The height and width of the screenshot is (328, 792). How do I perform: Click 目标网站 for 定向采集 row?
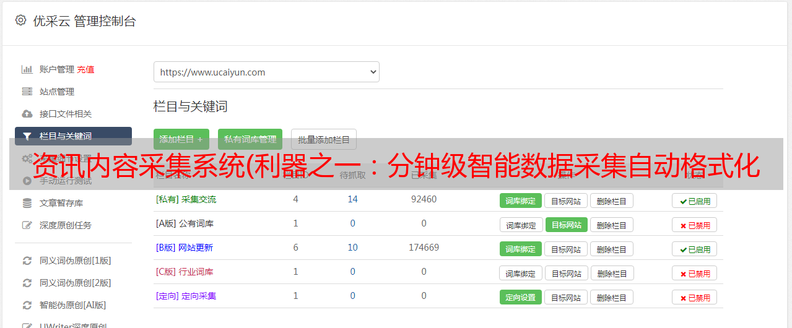[566, 297]
